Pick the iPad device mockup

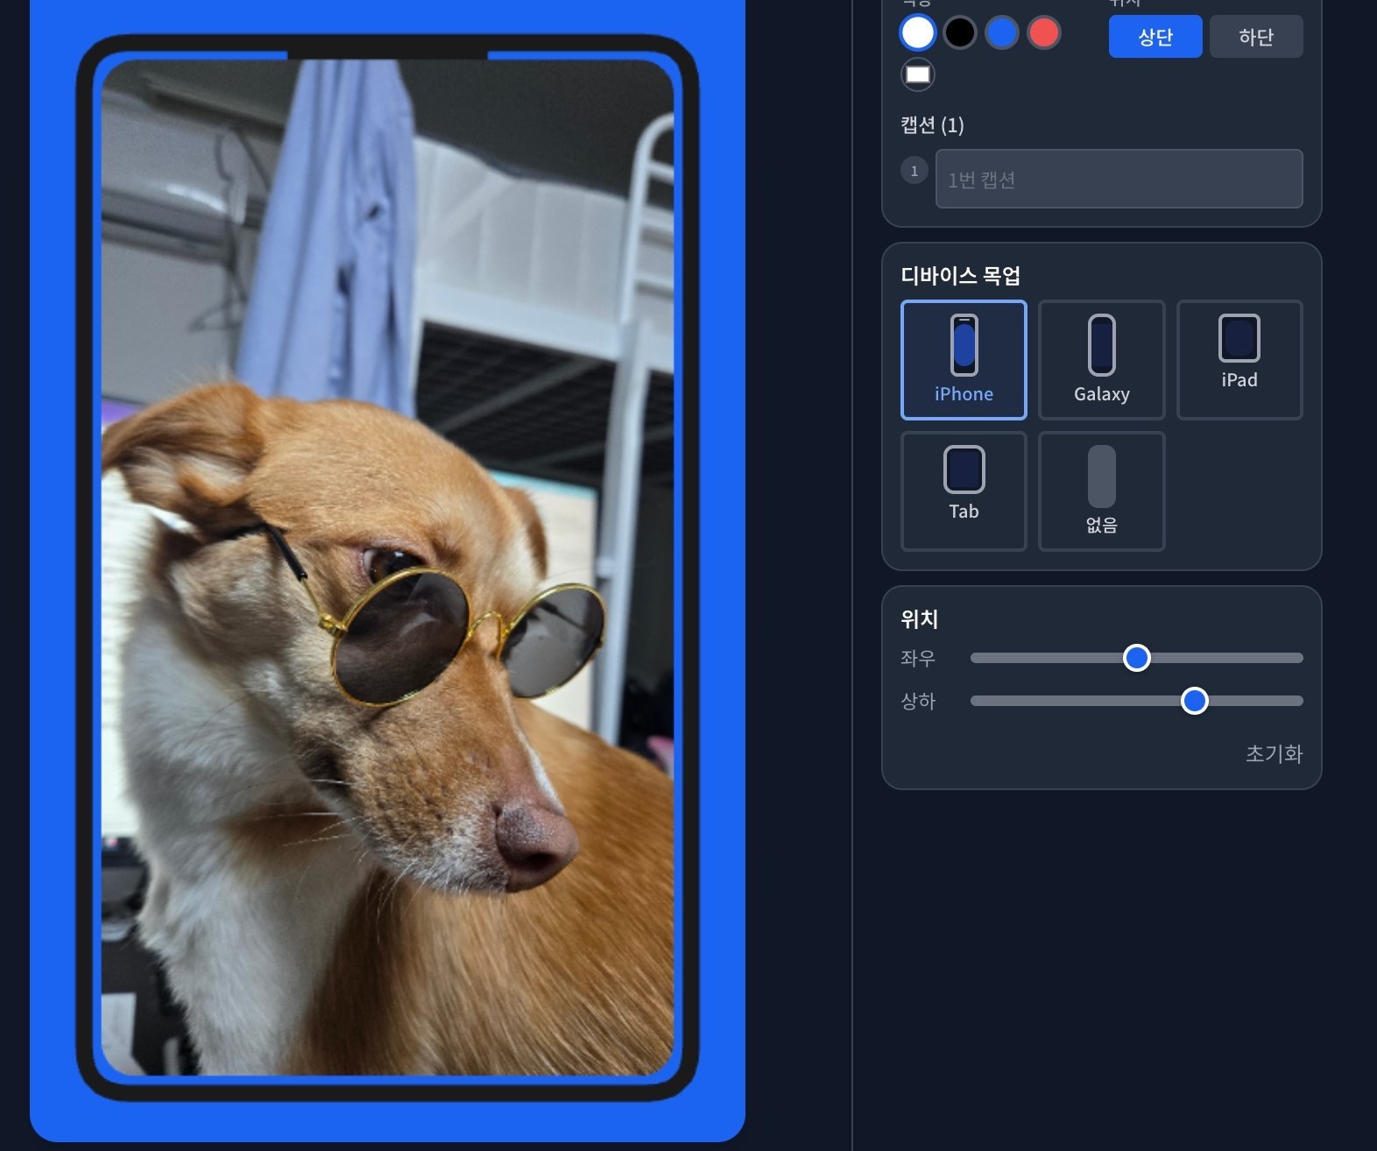coord(1239,360)
